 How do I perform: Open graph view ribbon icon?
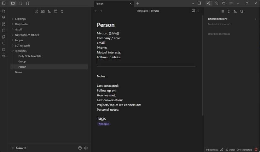tap(3, 18)
